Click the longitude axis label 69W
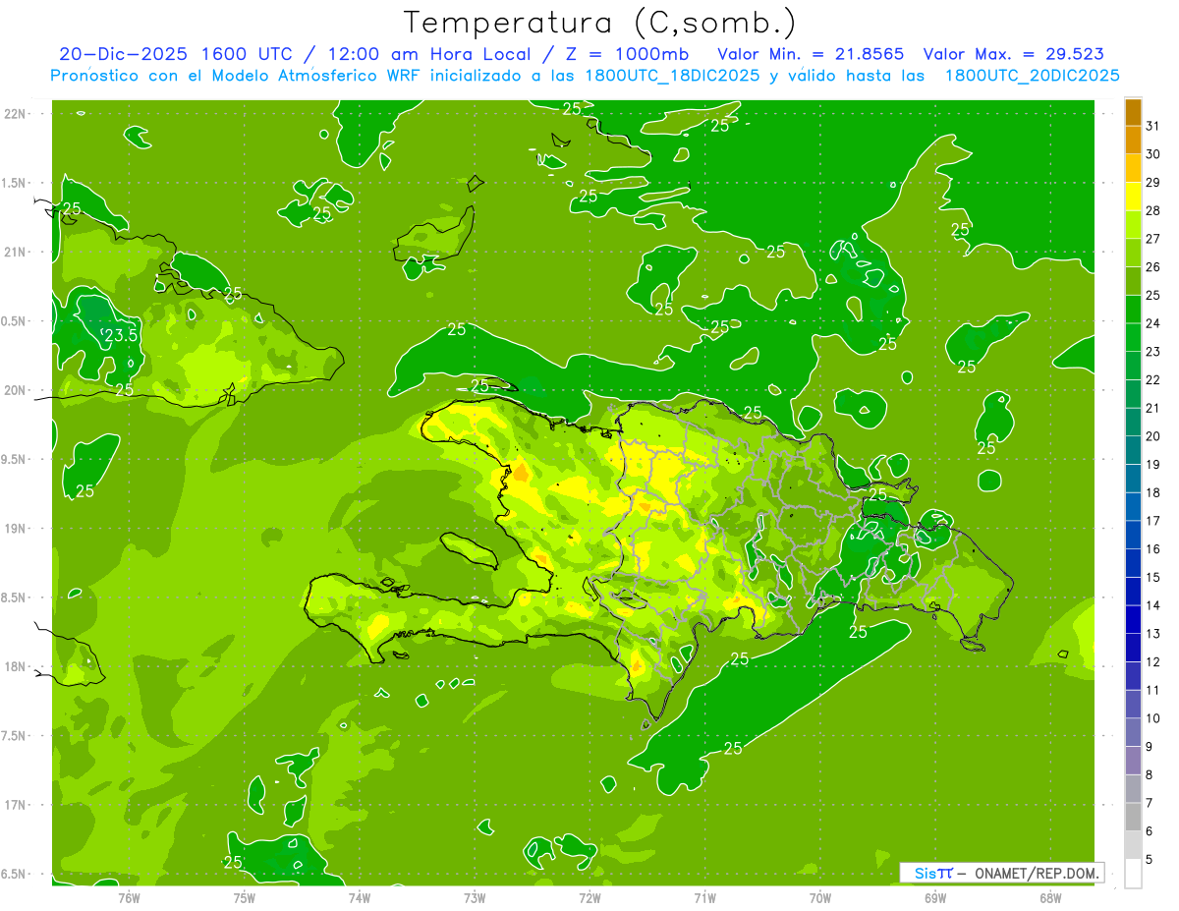 (x=935, y=897)
